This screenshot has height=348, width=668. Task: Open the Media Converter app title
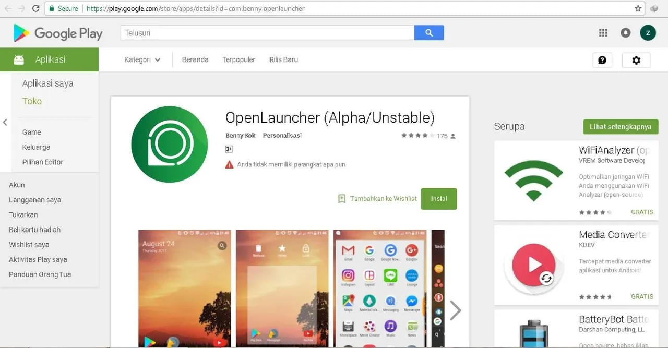point(614,235)
